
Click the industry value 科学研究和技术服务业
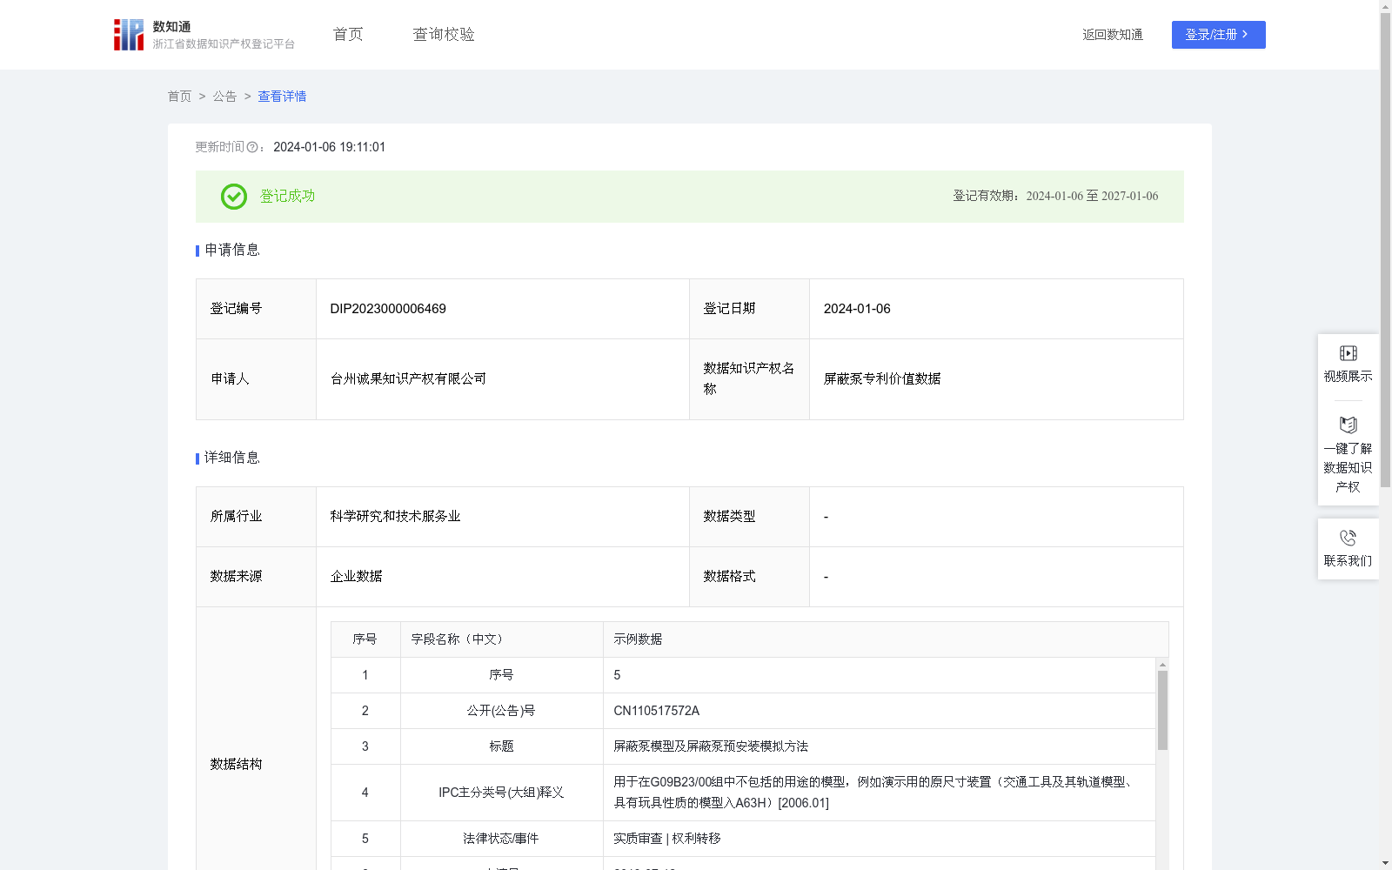click(x=395, y=517)
